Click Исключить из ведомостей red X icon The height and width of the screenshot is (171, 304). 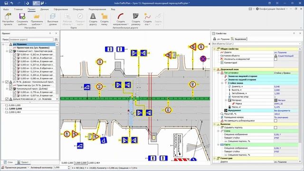222,59
